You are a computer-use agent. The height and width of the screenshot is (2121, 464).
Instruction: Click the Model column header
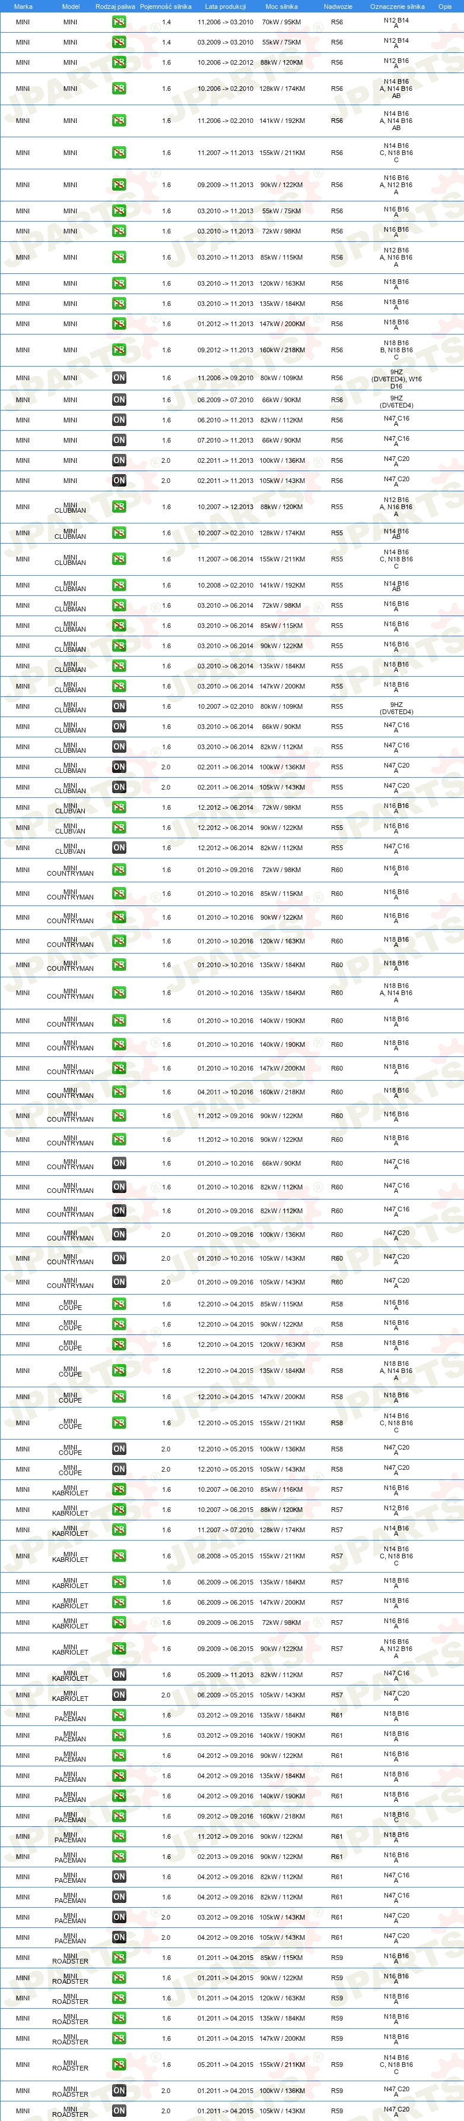(x=71, y=7)
